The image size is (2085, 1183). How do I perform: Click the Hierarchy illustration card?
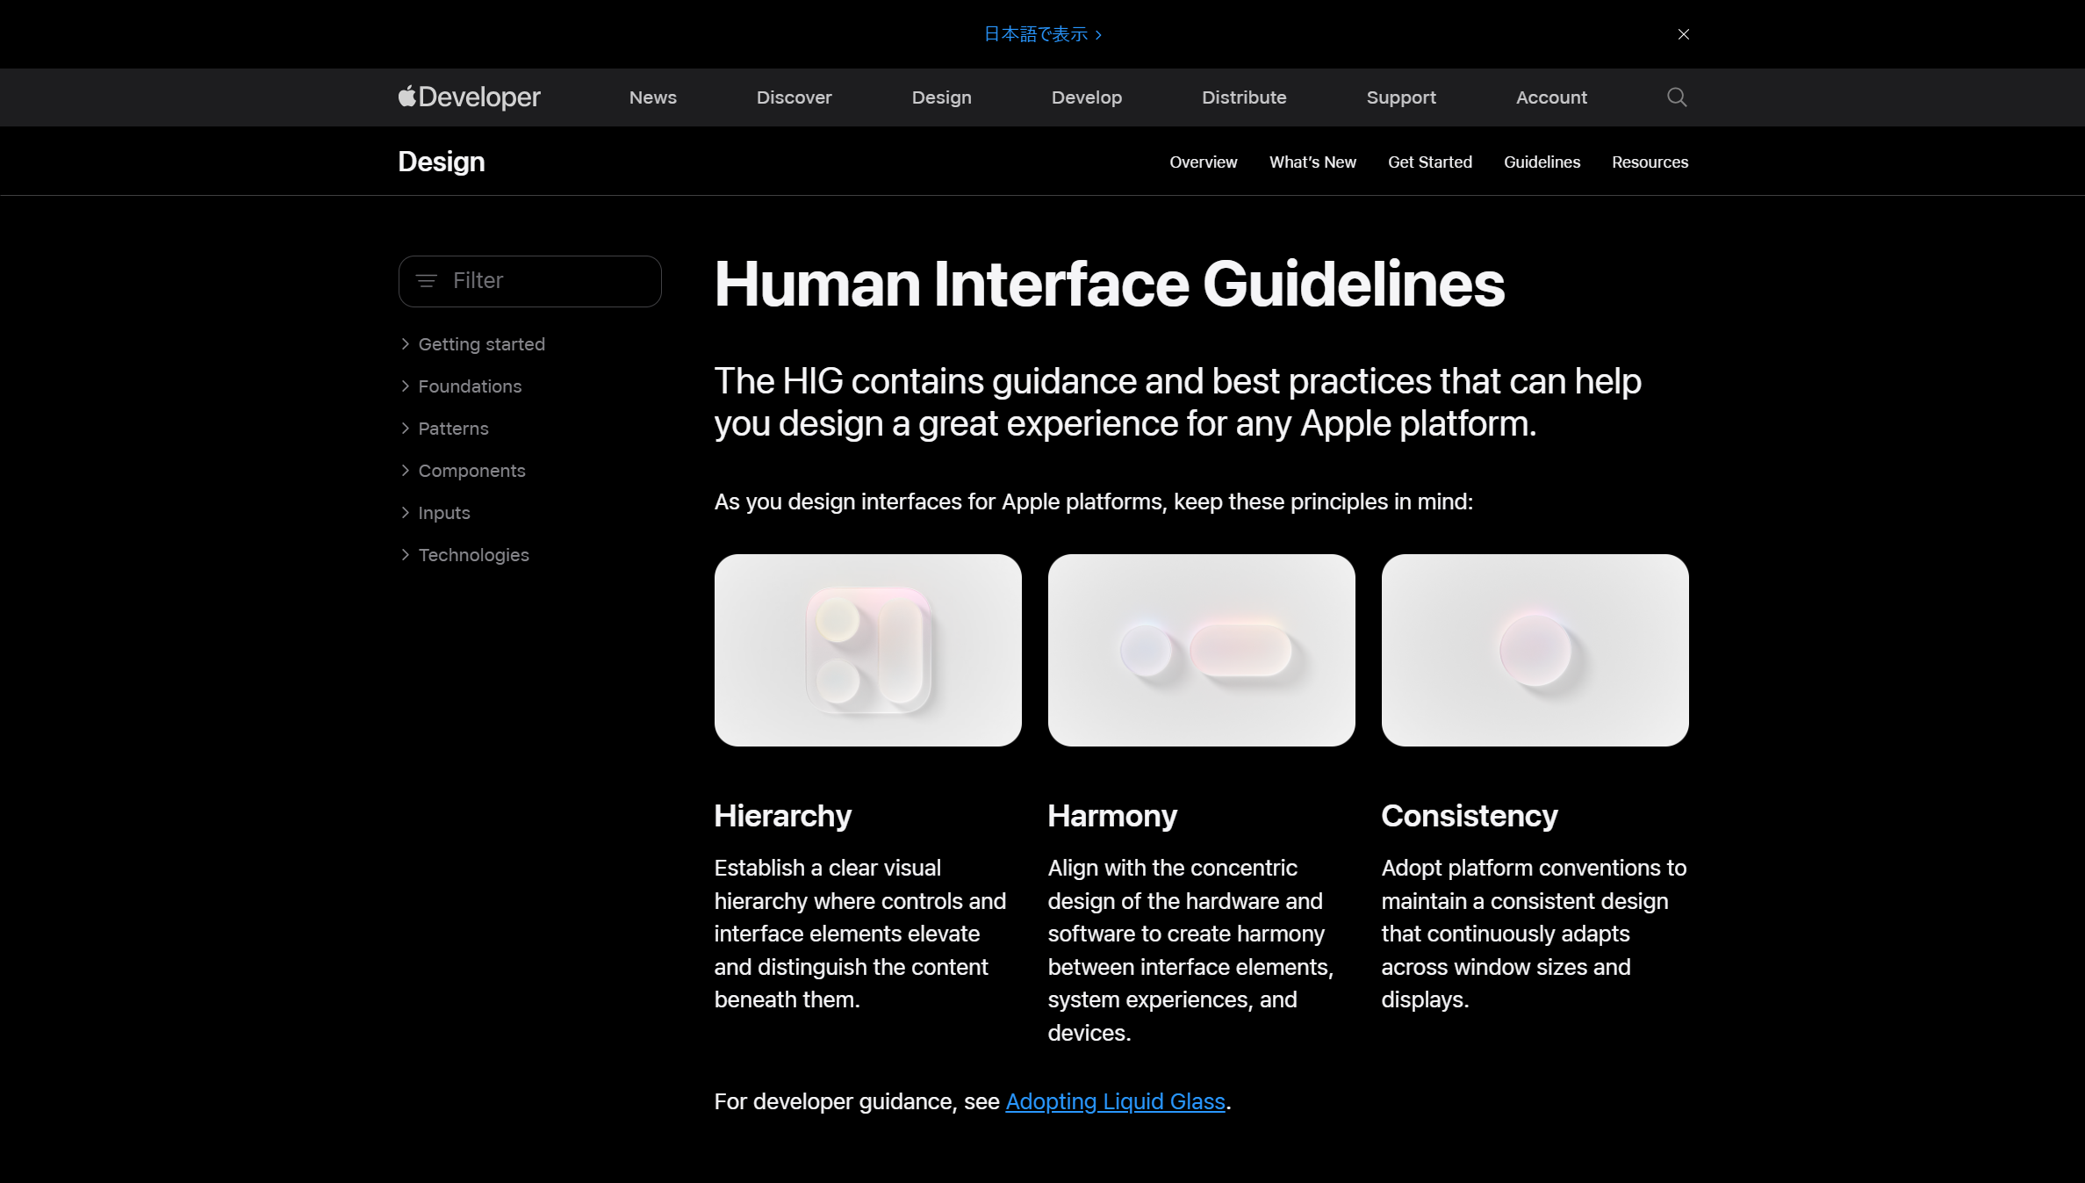tap(867, 650)
